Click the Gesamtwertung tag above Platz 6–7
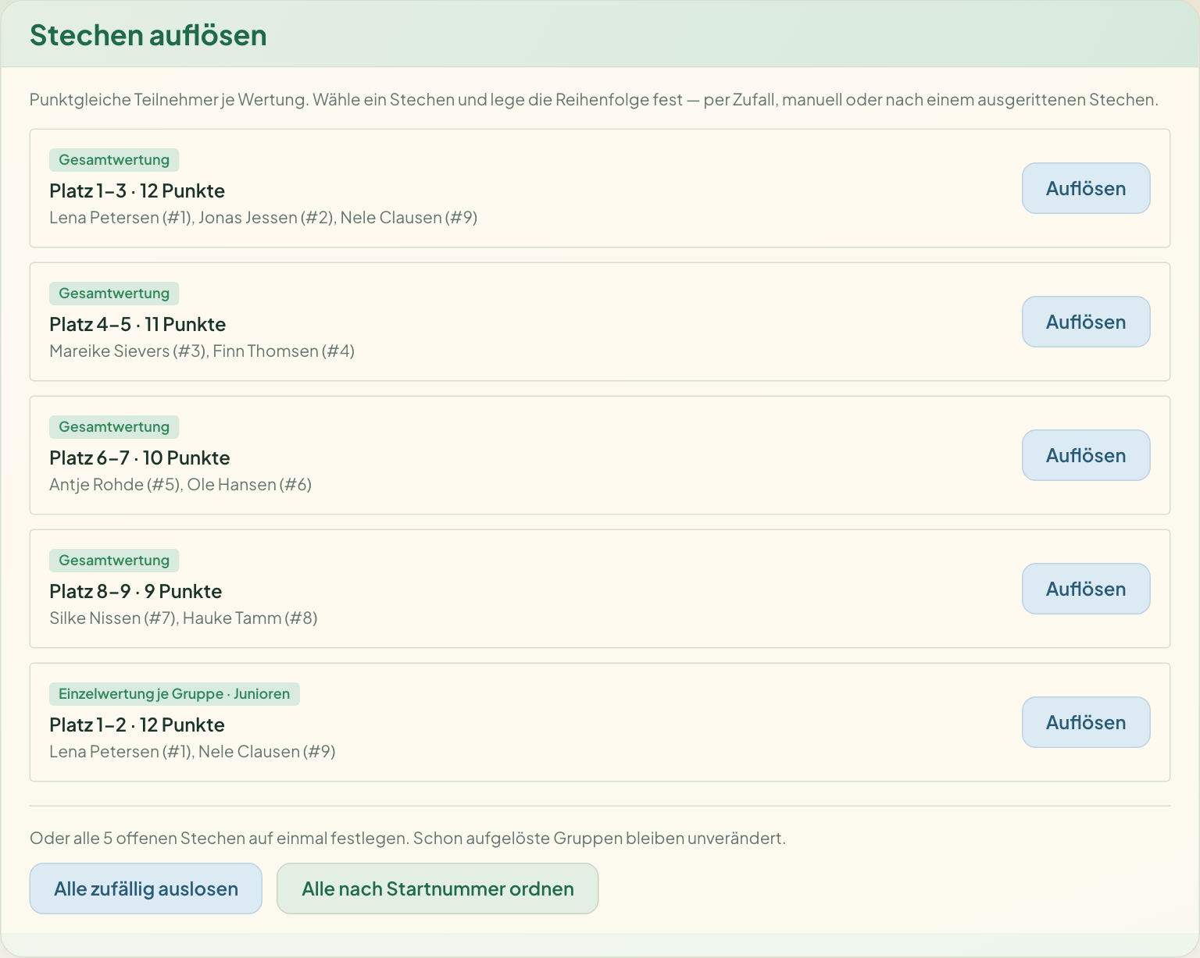The height and width of the screenshot is (958, 1200). (x=114, y=427)
